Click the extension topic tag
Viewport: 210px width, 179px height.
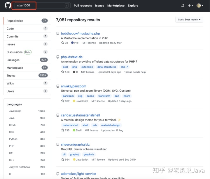pyautogui.click(x=87, y=67)
